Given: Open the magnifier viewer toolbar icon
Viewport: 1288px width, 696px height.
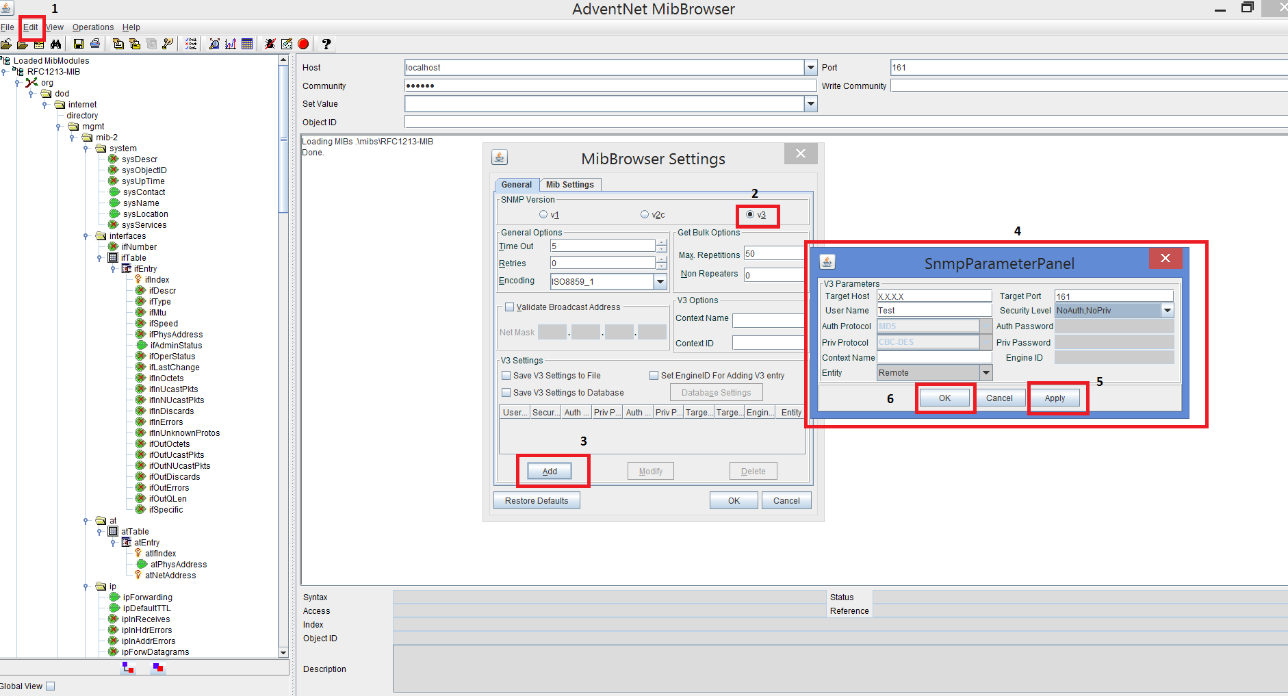Looking at the screenshot, I should point(214,44).
